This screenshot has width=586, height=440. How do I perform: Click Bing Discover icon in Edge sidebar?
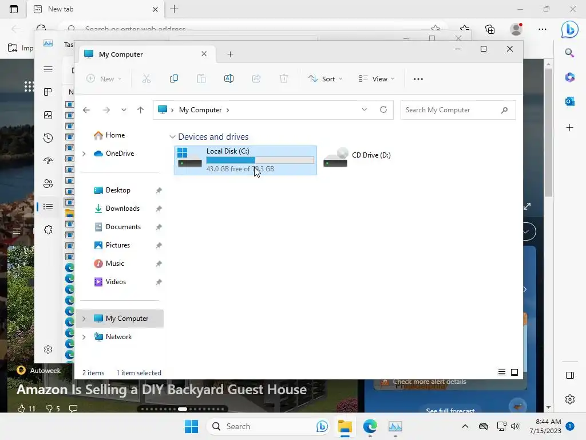(569, 29)
